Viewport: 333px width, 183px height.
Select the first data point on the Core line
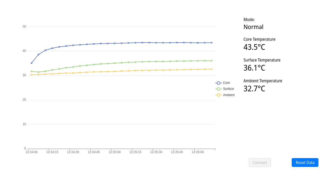coord(31,63)
